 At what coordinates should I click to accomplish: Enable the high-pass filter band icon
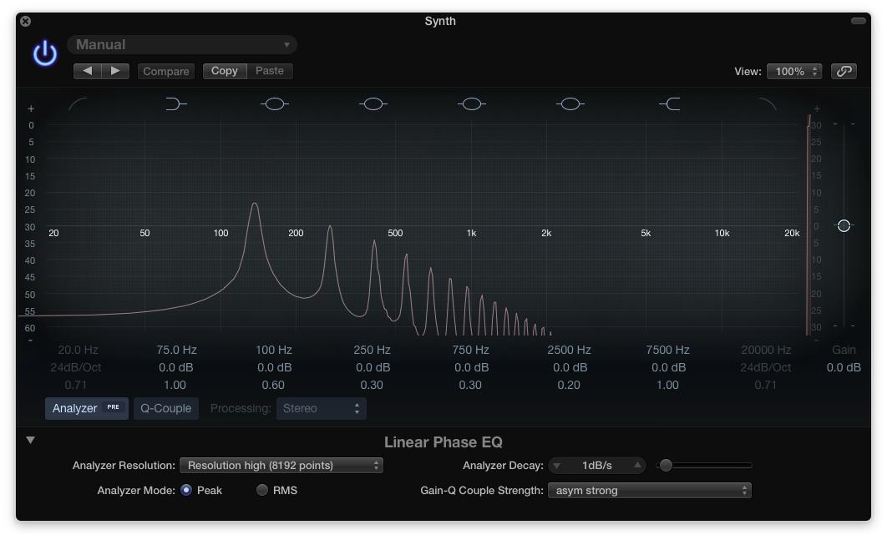click(x=78, y=104)
